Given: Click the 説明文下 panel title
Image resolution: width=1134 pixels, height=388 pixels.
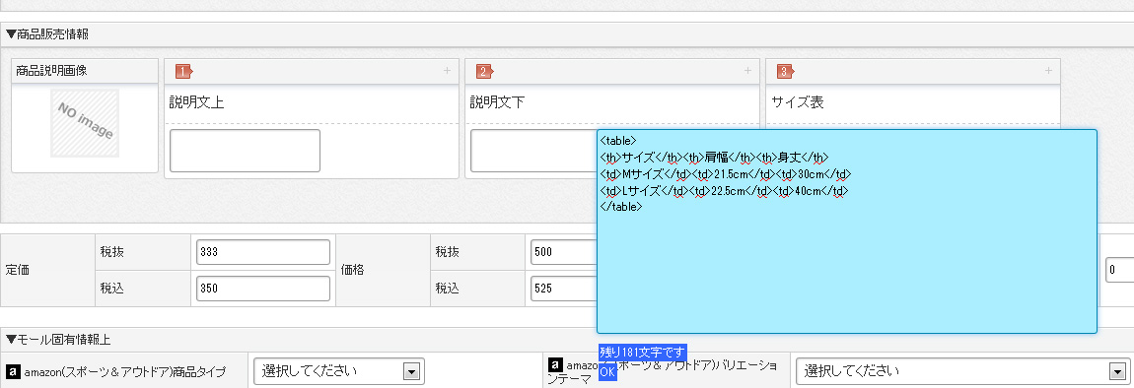Looking at the screenshot, I should pos(498,102).
